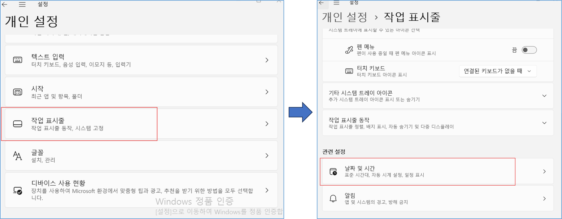Click the 최근 앱 및 항목, 폴더 description

pos(57,96)
